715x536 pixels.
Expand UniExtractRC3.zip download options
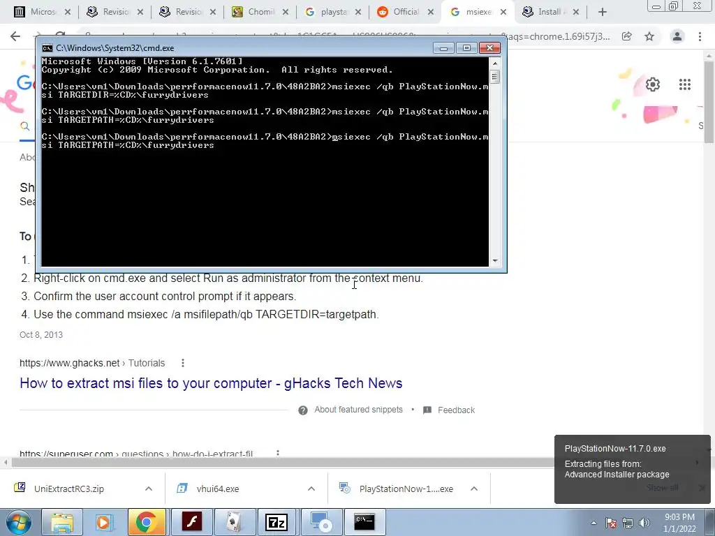pos(148,489)
